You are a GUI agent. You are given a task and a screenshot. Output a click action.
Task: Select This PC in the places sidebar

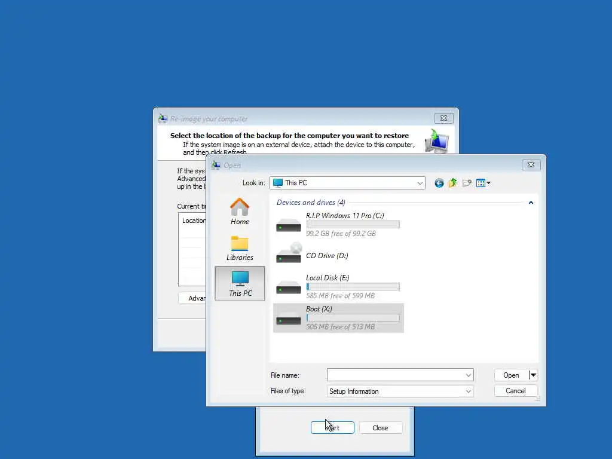click(240, 284)
